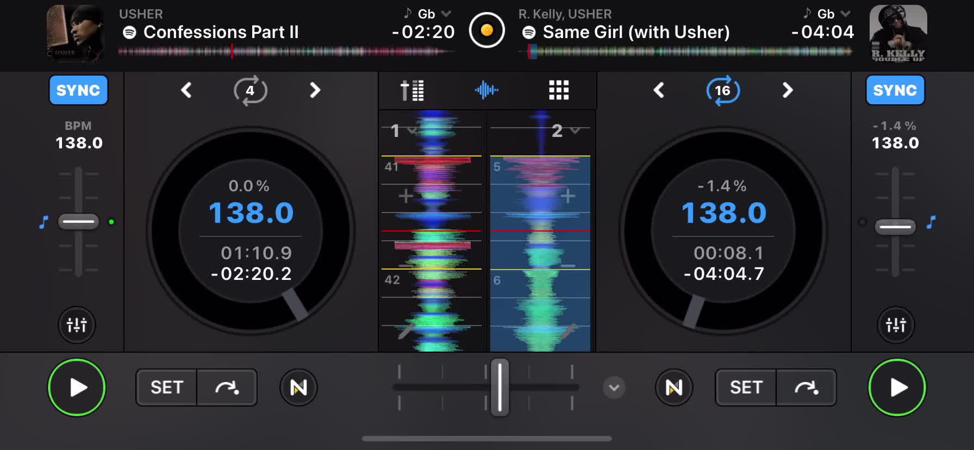Click the USHER artist name
Image resolution: width=974 pixels, height=450 pixels.
point(141,14)
